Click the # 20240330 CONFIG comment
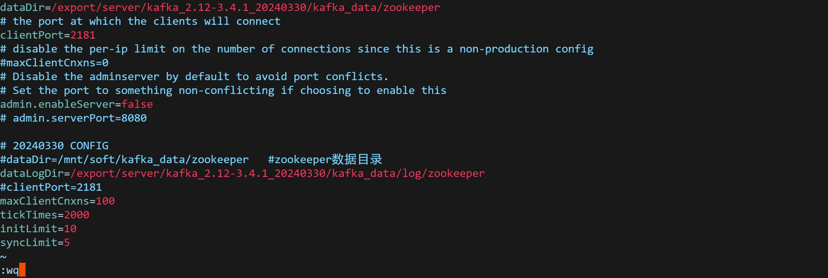Viewport: 828px width, 278px height. coord(54,146)
